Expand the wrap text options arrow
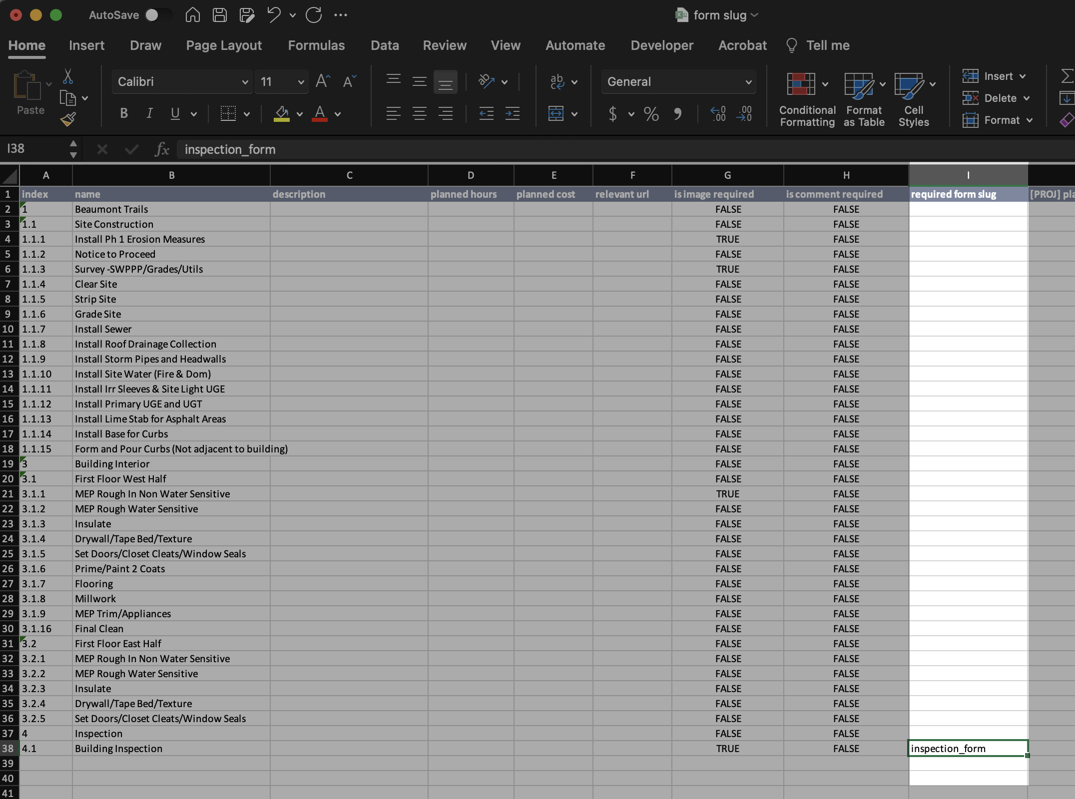The image size is (1075, 799). point(574,82)
